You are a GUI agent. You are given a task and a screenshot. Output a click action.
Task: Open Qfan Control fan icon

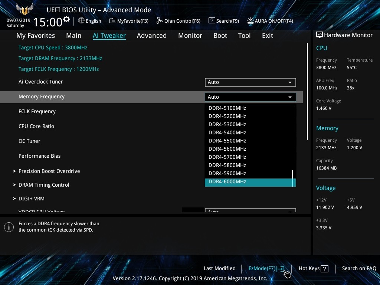tap(160, 21)
